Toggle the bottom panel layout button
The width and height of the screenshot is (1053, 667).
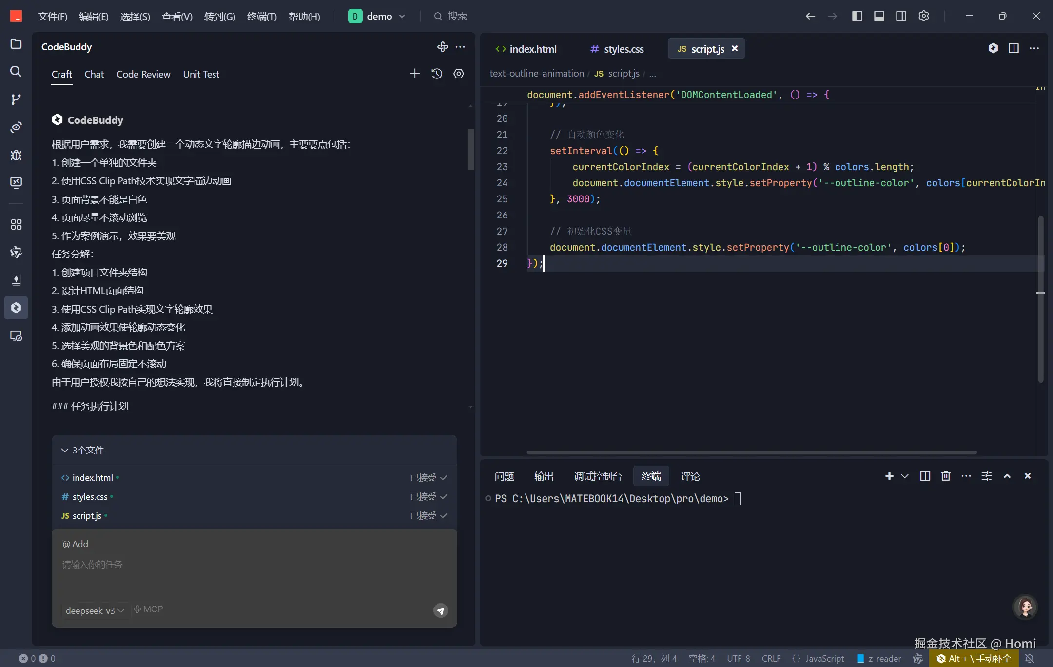pyautogui.click(x=879, y=16)
